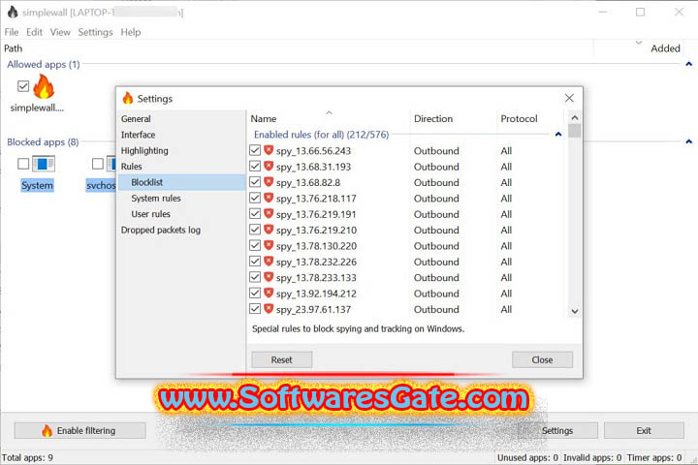Click red shield icon for spy_13.66.56.243
The image size is (698, 465).
[269, 150]
